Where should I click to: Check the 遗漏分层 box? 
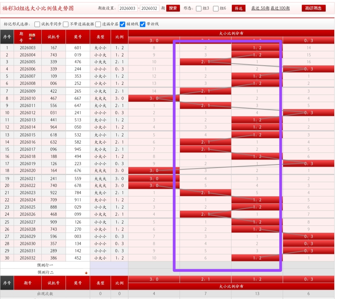tap(98, 24)
